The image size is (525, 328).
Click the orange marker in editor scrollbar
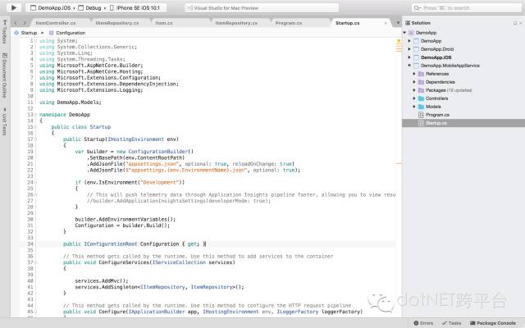pos(399,164)
